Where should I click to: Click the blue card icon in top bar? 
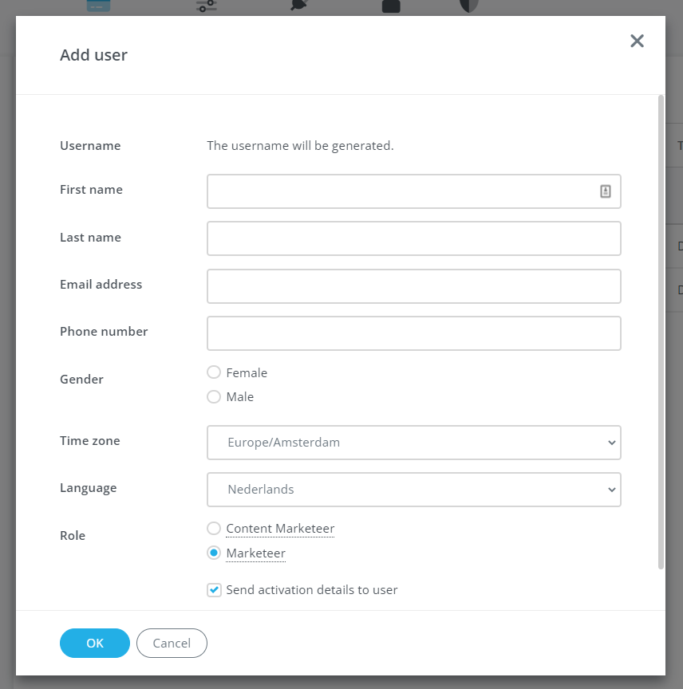click(x=99, y=6)
